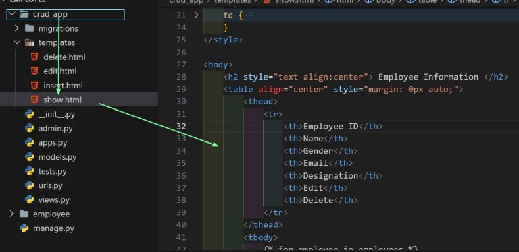Click the Python icon of urls.py
This screenshot has width=519, height=252.
(30, 185)
